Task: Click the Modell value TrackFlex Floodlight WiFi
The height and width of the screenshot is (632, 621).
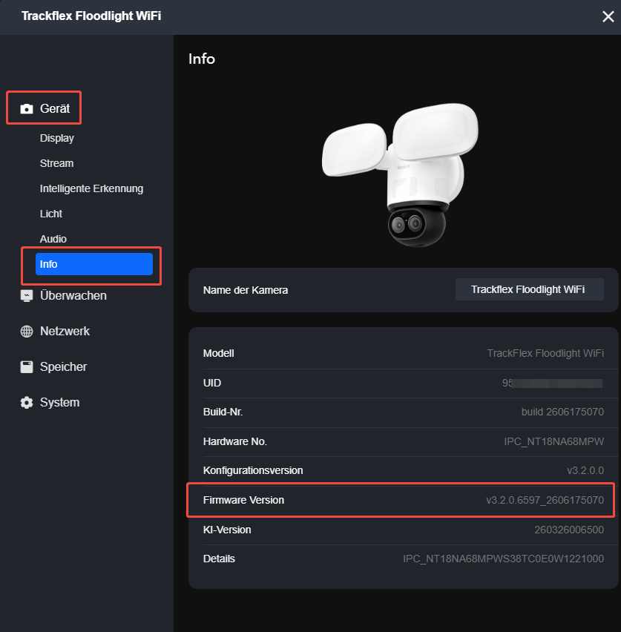Action: coord(545,354)
